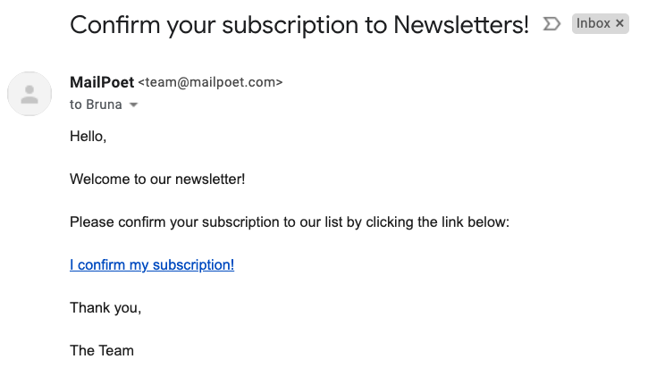The image size is (648, 376).
Task: Click the word "Newsletters!" in the subject
Action: [x=461, y=25]
